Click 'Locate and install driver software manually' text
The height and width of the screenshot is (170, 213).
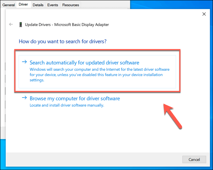point(67,105)
